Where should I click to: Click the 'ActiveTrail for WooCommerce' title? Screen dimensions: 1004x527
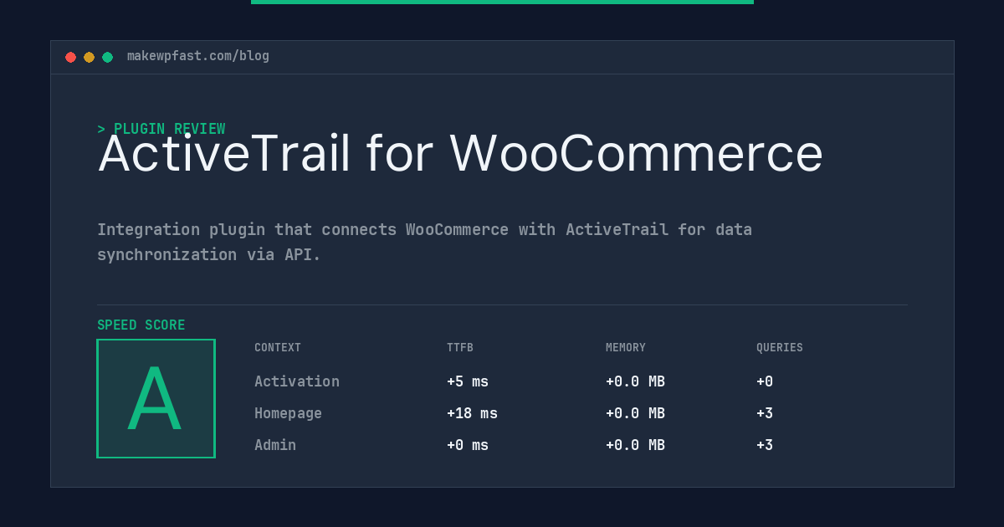tap(460, 154)
